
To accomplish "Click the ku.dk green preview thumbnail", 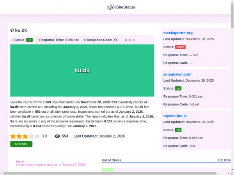I will [x=82, y=70].
